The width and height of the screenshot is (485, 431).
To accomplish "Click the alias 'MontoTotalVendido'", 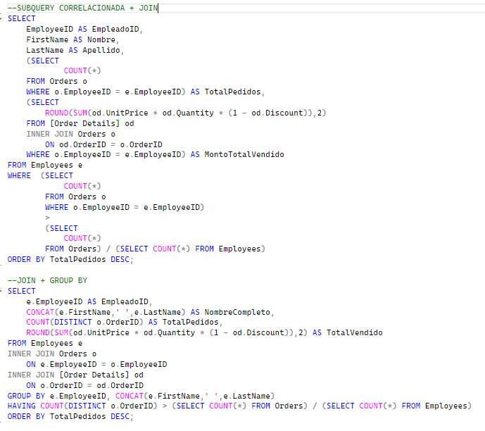I will point(244,154).
